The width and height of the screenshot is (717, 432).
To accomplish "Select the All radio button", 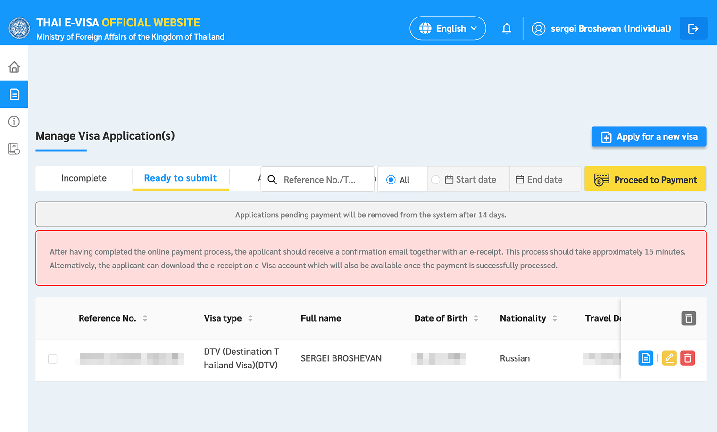I will point(391,180).
